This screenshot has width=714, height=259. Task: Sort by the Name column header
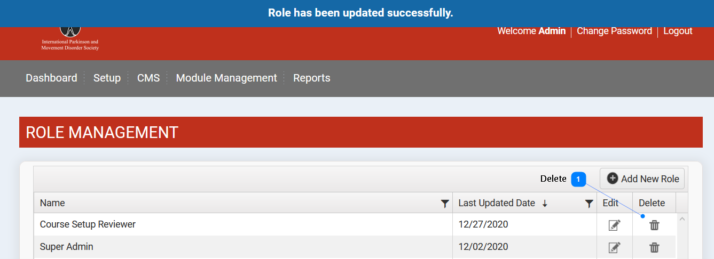[52, 203]
